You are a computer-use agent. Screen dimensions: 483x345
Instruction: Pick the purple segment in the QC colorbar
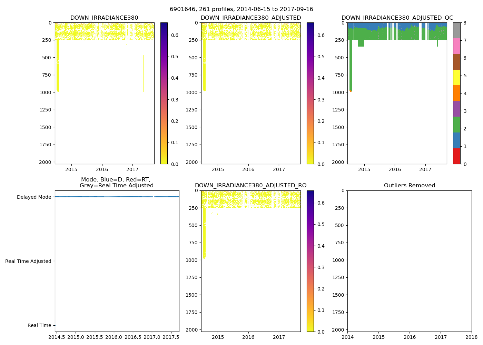pyautogui.click(x=456, y=109)
